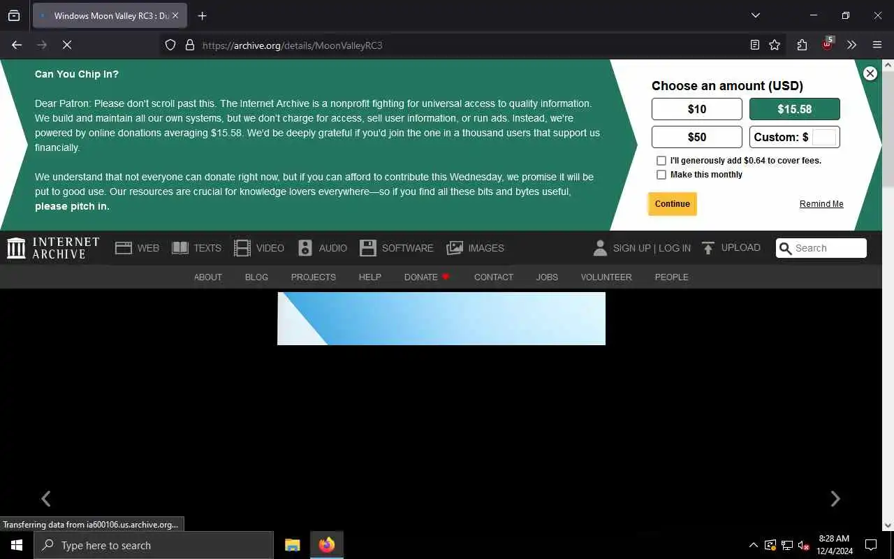Screen dimensions: 894x559
Task: Click the network tray icon
Action: coord(786,545)
